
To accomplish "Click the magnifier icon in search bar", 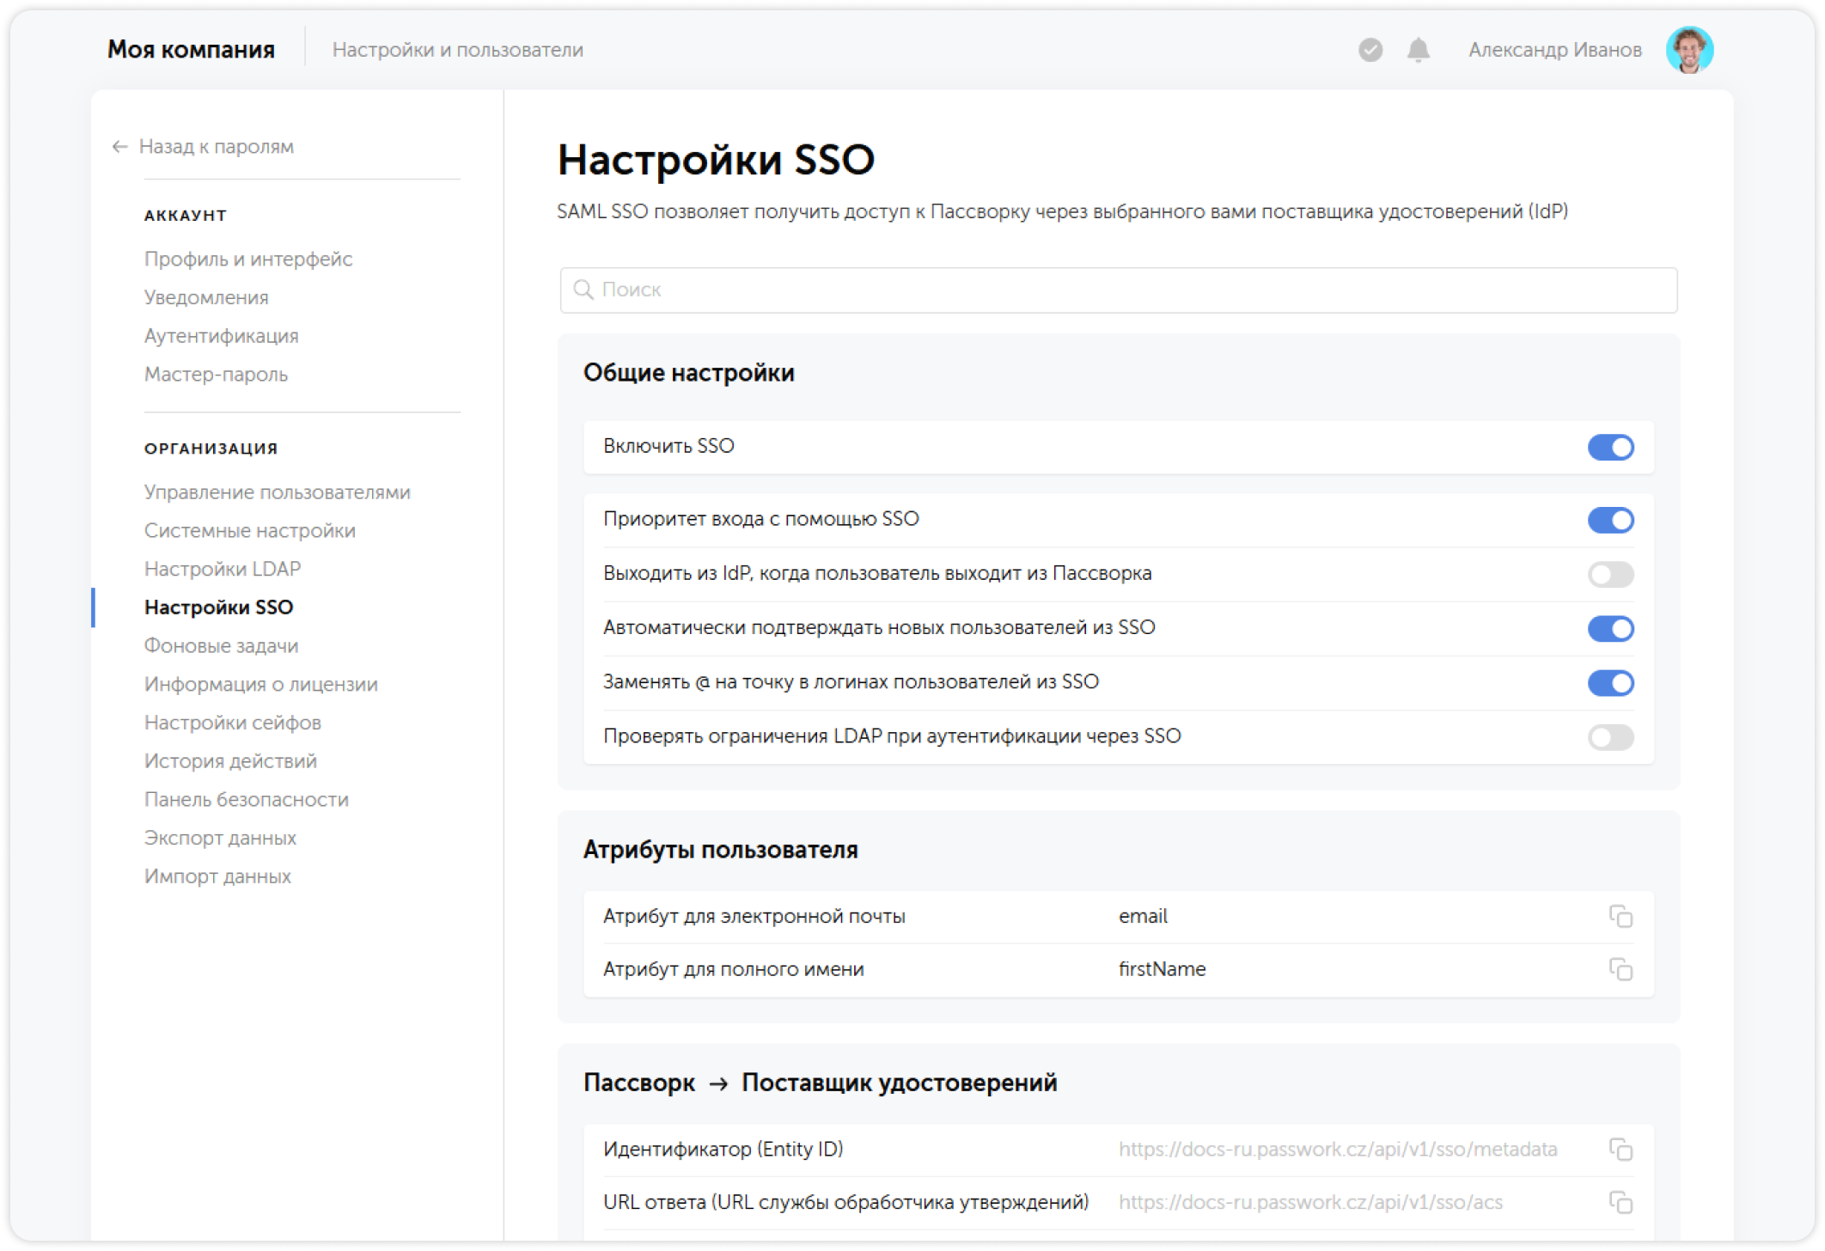I will pos(583,290).
